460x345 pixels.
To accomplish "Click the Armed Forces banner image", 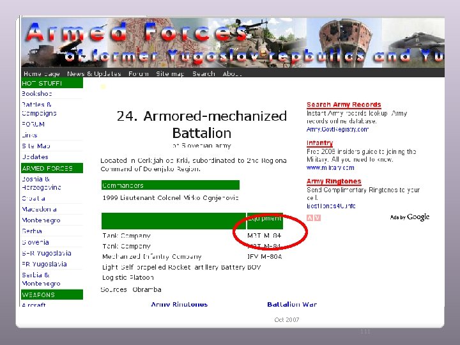I will pyautogui.click(x=233, y=43).
